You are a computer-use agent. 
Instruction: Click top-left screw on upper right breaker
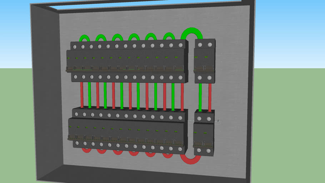pyautogui.click(x=200, y=45)
